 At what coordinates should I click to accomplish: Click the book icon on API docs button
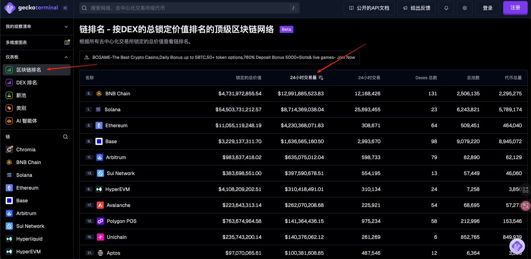pos(351,8)
